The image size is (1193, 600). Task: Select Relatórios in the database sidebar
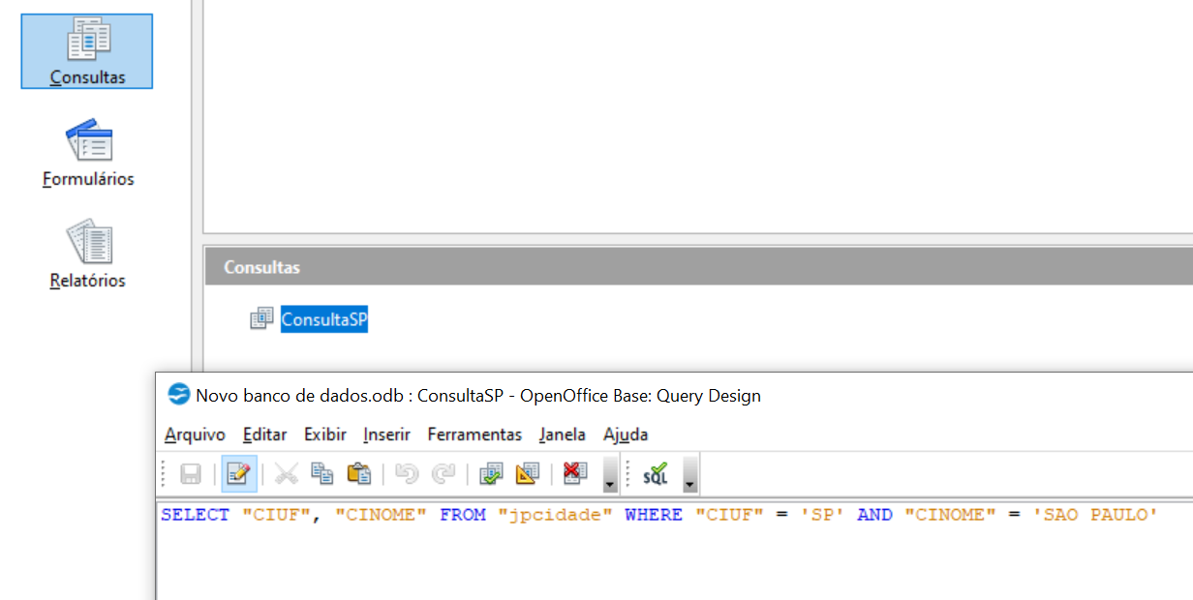click(88, 255)
